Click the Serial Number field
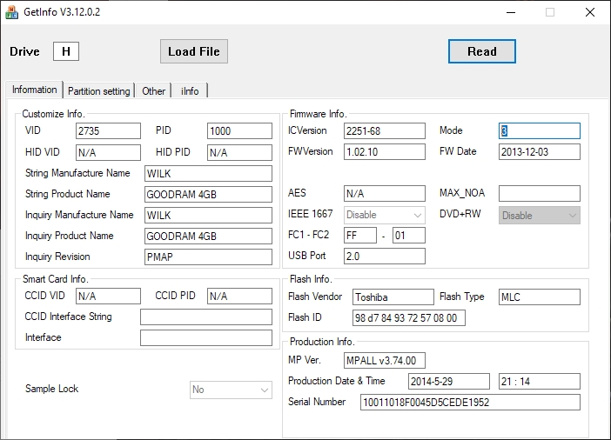The width and height of the screenshot is (611, 440). [x=470, y=403]
